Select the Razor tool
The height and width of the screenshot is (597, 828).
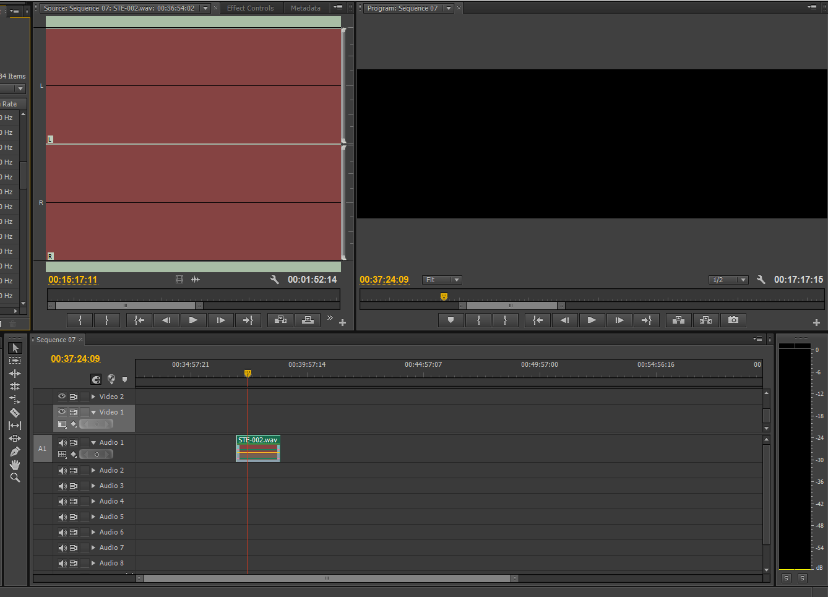[15, 413]
